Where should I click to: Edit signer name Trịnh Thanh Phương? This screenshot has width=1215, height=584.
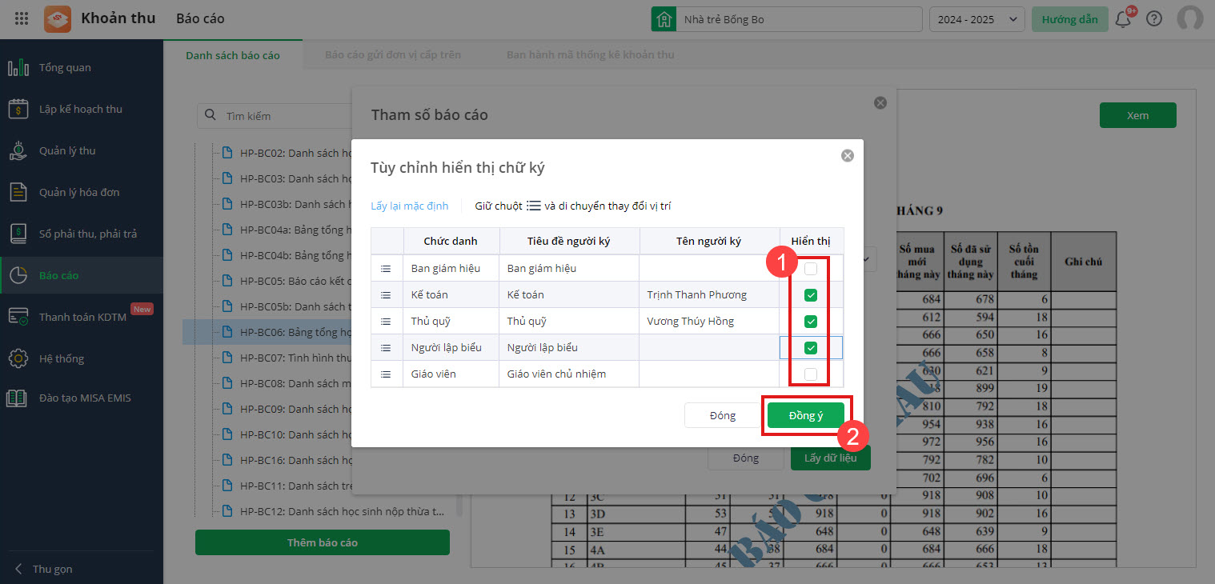tap(710, 295)
